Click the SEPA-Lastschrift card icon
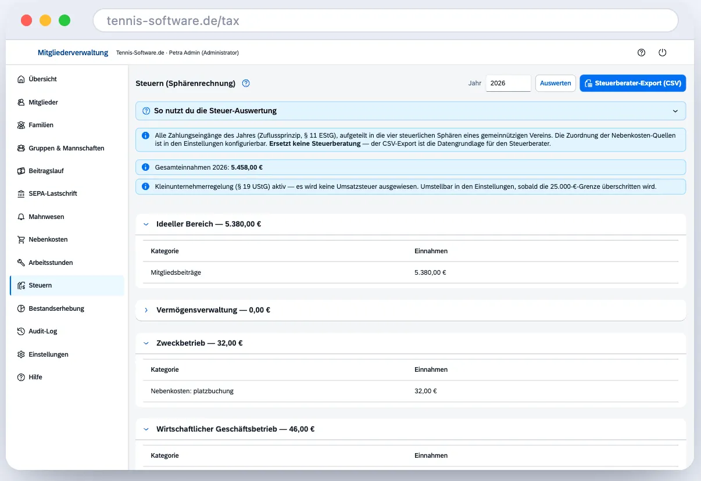Screen dimensions: 701x481 click(x=22, y=193)
